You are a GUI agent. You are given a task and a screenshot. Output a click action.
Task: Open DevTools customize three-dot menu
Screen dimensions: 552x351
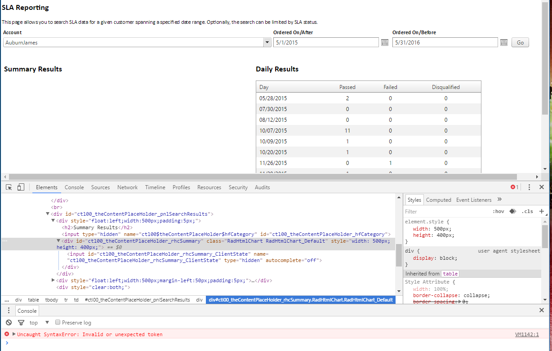529,187
